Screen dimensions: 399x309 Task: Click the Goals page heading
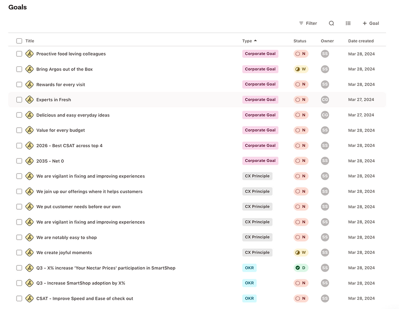[x=18, y=7]
